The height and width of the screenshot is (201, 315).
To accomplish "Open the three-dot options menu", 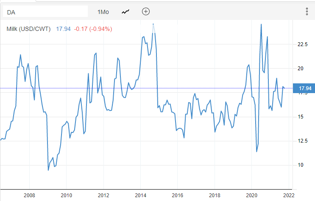I will (307, 12).
